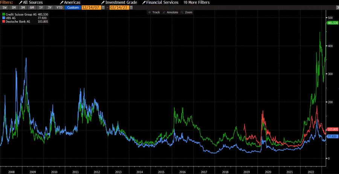The image size is (339, 174).
Task: Click the pencil icon by Financial Services
Action: pyautogui.click(x=144, y=2)
